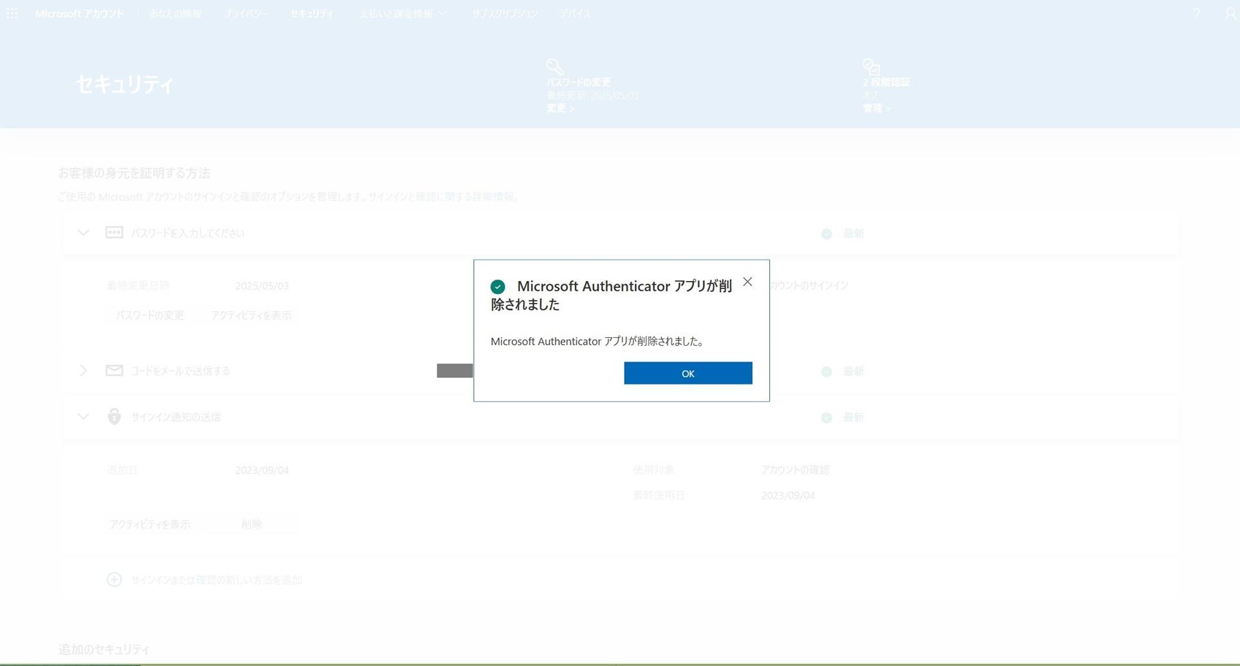Click the plus icon to add sign-in method
Screen dimensions: 1240x666
114,579
